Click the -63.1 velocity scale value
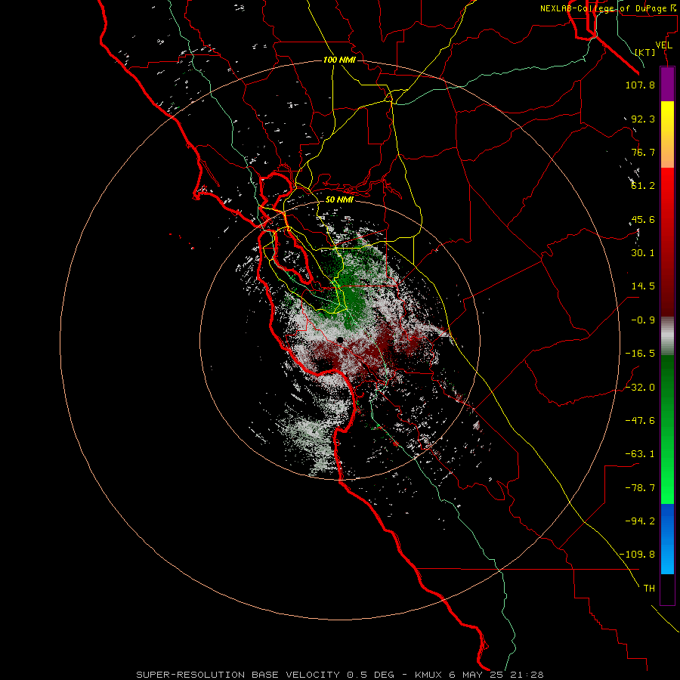 pyautogui.click(x=640, y=454)
